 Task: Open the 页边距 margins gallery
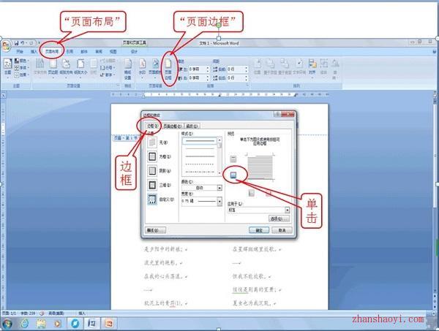53,67
